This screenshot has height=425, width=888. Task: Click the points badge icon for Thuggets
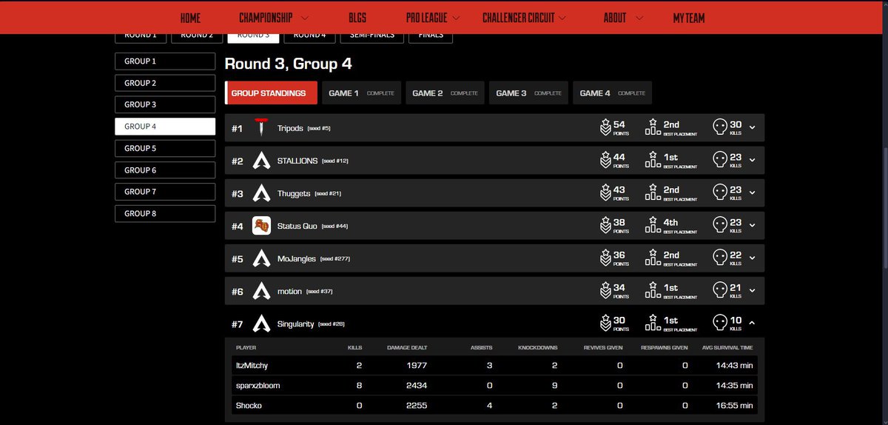[605, 193]
